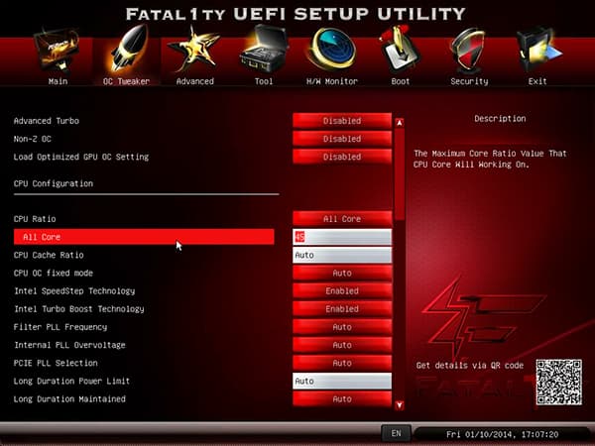Click the QR code image

[x=558, y=382]
